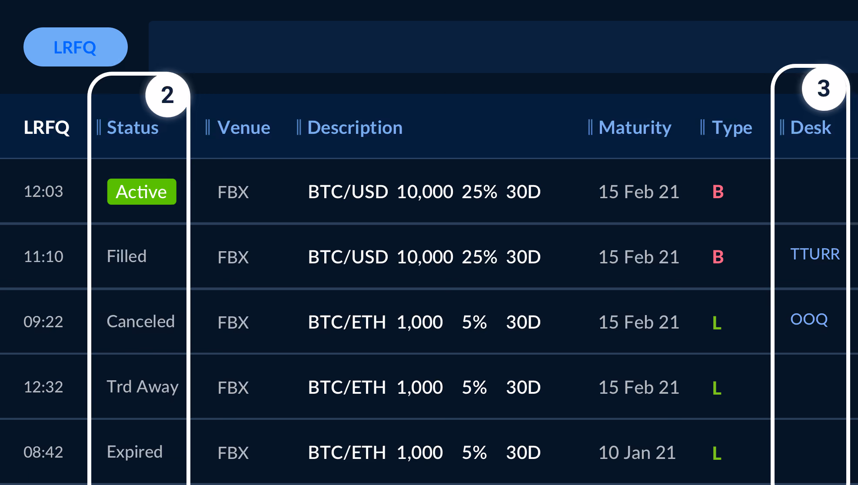Image resolution: width=858 pixels, height=485 pixels.
Task: Click the Venue column header
Action: click(x=243, y=127)
